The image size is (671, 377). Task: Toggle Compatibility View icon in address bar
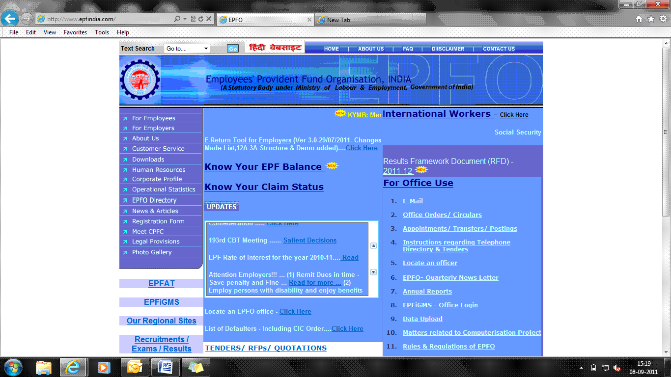193,19
